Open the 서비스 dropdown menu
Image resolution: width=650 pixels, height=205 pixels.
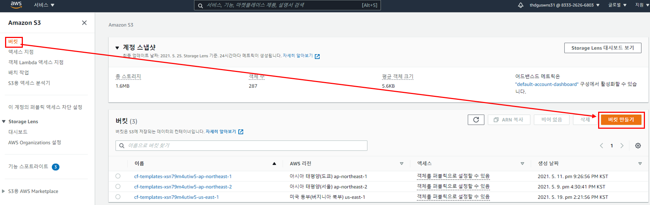coord(44,5)
